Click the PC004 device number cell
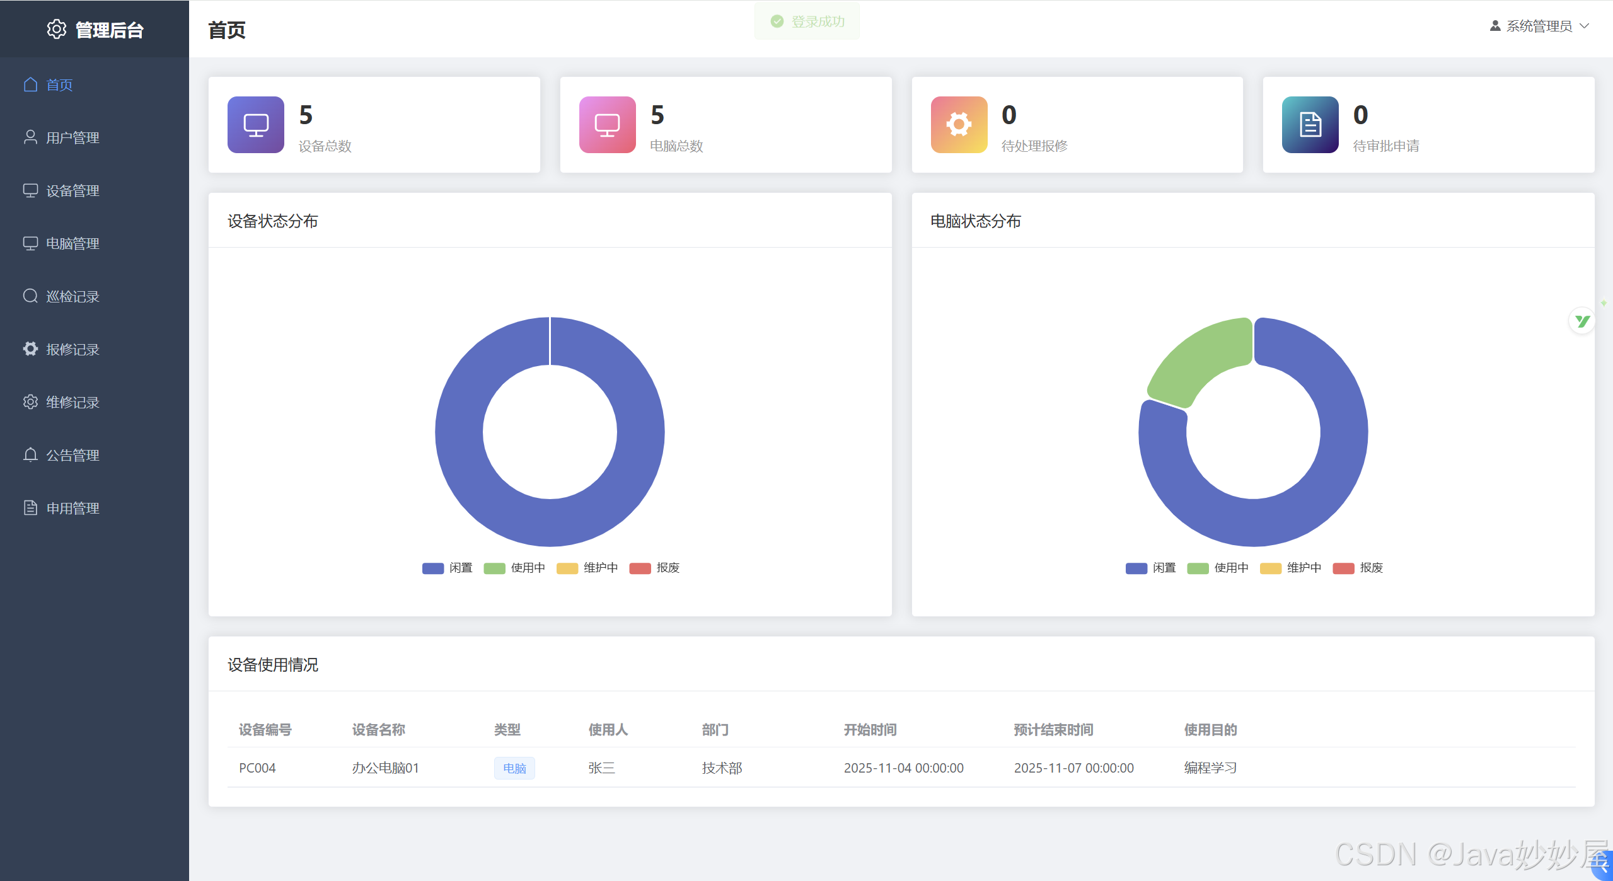The image size is (1613, 881). 257,768
